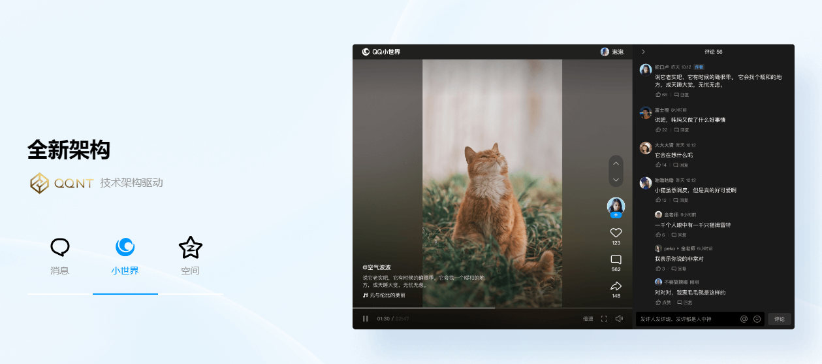The width and height of the screenshot is (822, 364).
Task: Enter fullscreen mode
Action: pyautogui.click(x=604, y=319)
